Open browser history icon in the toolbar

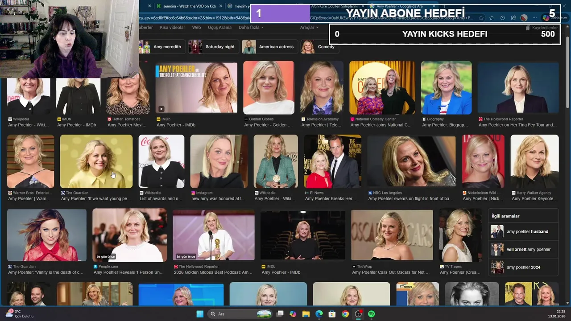pyautogui.click(x=502, y=18)
